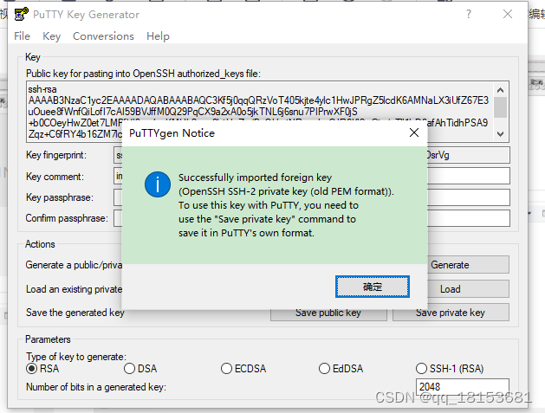Open the Help menu
The height and width of the screenshot is (413, 545).
click(x=158, y=36)
